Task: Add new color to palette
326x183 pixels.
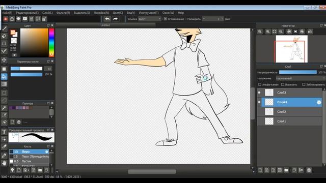Action: tap(12, 122)
